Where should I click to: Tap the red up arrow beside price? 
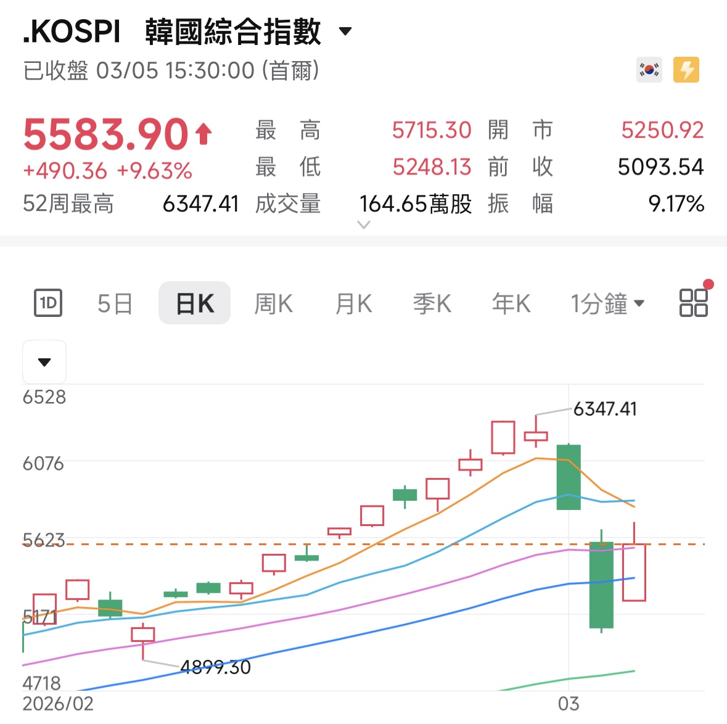pyautogui.click(x=203, y=133)
